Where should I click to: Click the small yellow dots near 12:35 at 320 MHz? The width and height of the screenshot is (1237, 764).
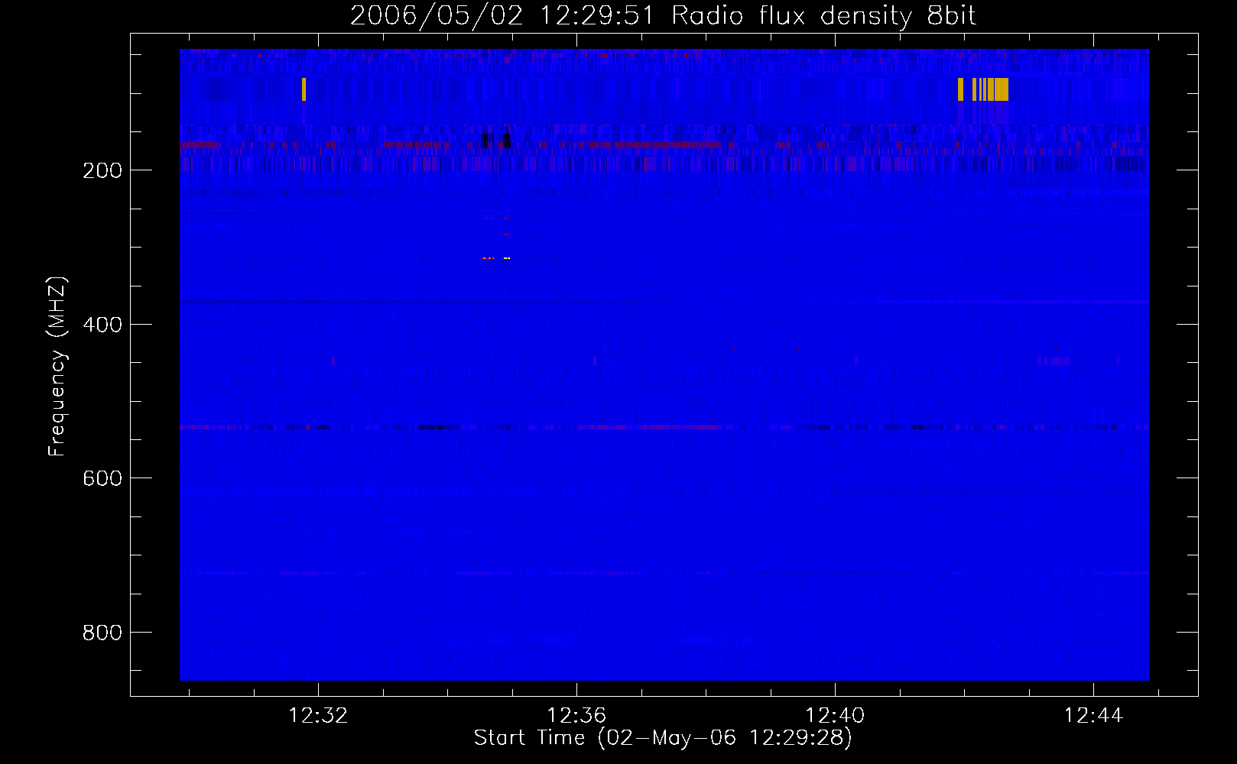(x=496, y=258)
